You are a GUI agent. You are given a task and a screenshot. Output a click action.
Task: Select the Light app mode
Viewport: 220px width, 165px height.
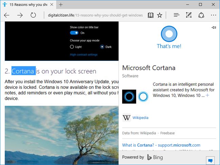click(x=72, y=47)
